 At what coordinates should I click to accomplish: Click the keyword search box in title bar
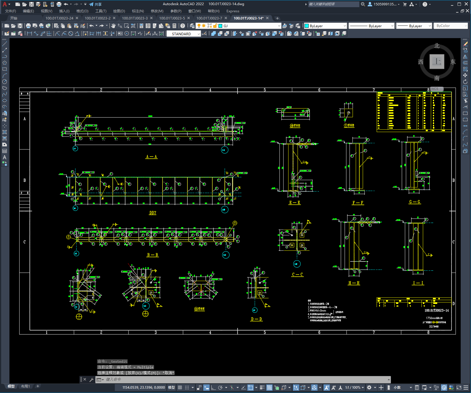pos(334,4)
